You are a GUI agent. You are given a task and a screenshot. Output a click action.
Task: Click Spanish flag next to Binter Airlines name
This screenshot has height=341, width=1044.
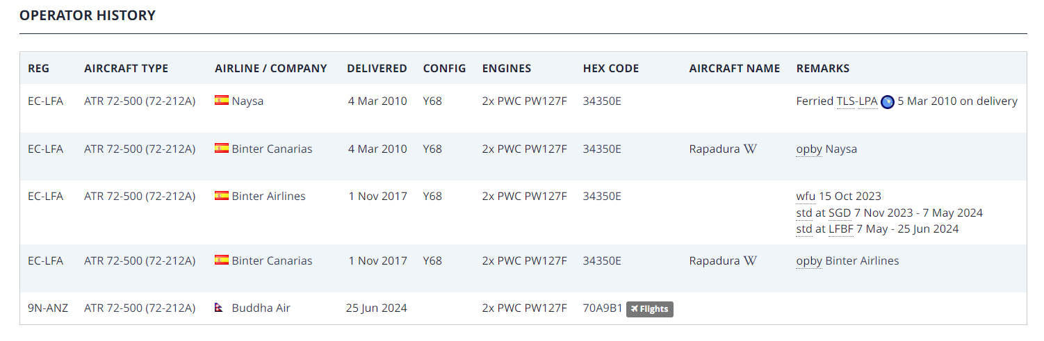[x=222, y=197]
